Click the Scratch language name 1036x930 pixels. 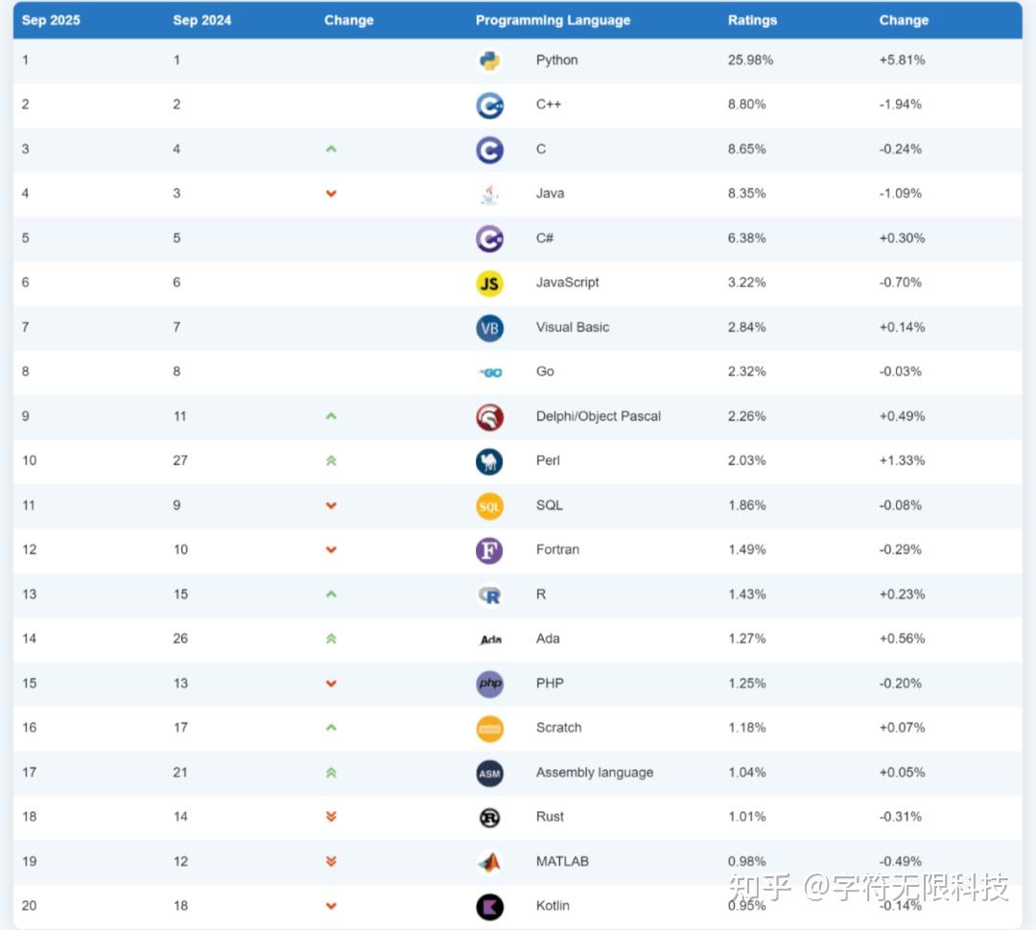click(558, 728)
